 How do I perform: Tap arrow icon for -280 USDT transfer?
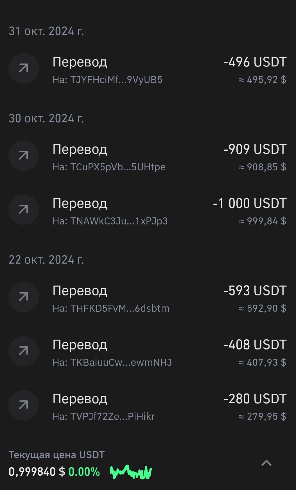click(24, 405)
